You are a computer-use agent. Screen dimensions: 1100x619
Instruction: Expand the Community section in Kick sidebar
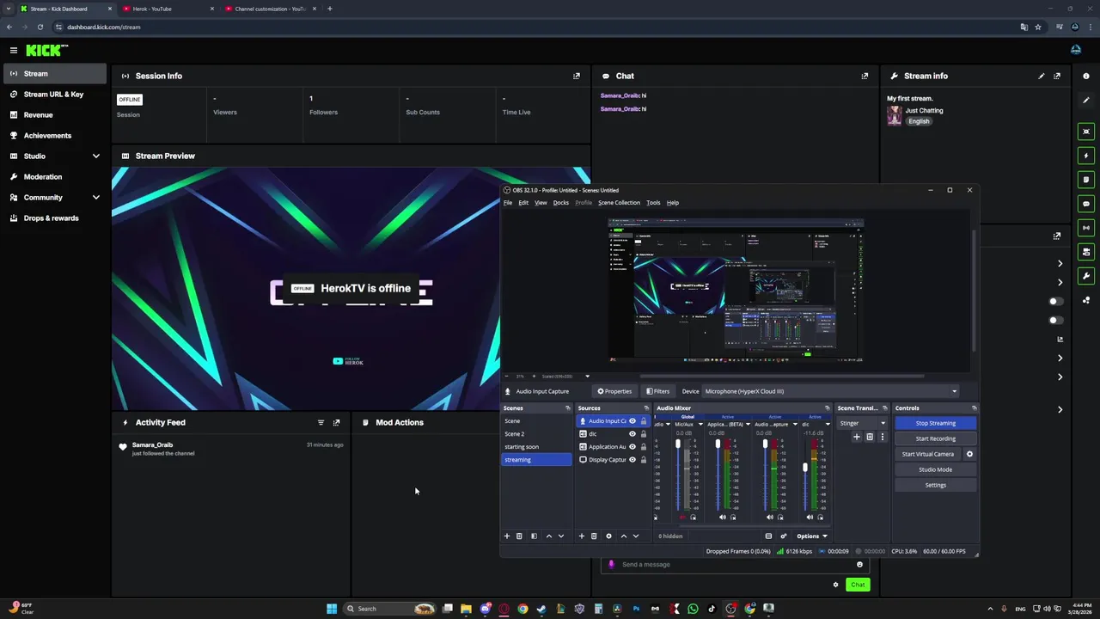pos(96,197)
